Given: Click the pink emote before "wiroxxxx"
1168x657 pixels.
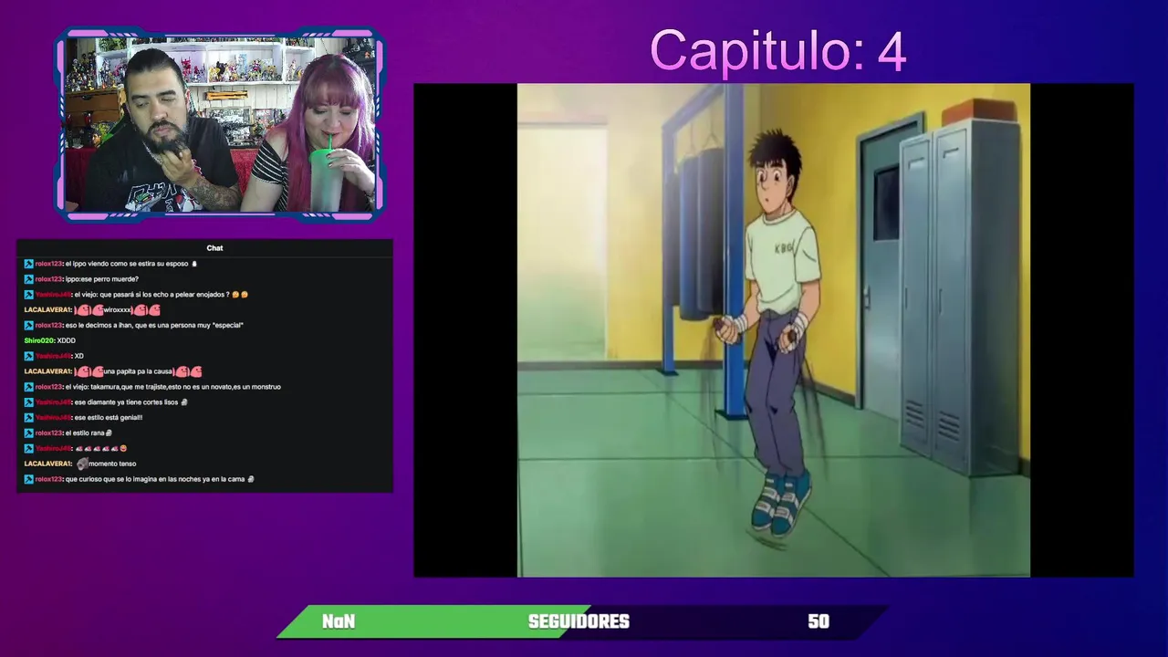Looking at the screenshot, I should coord(89,310).
